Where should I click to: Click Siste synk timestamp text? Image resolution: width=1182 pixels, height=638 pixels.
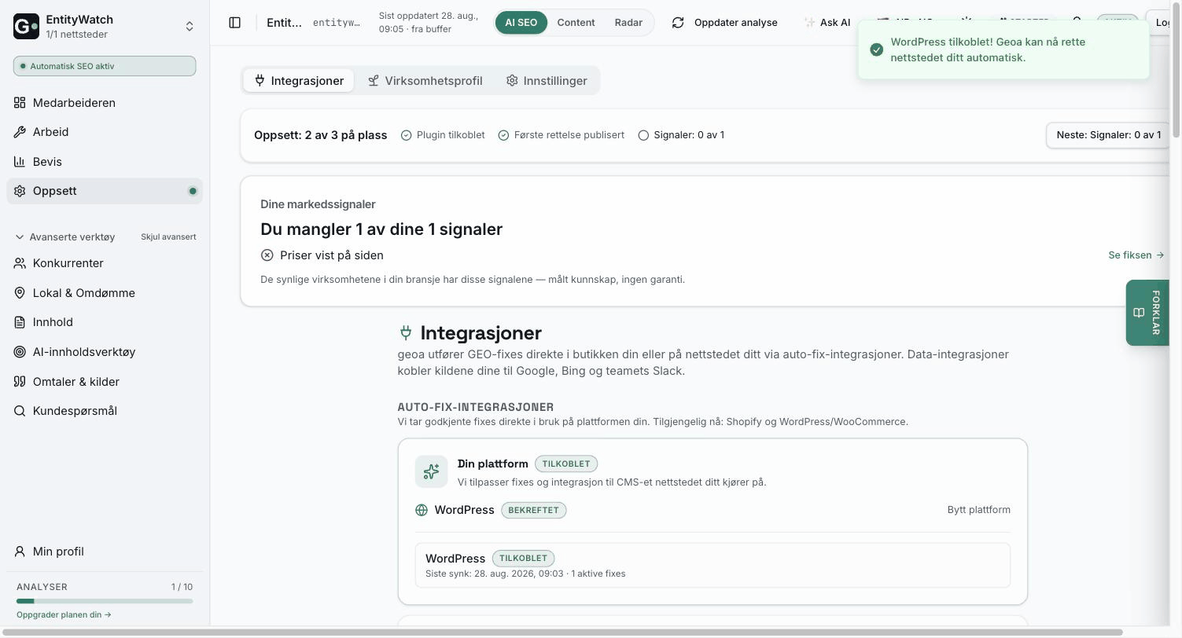pyautogui.click(x=525, y=574)
